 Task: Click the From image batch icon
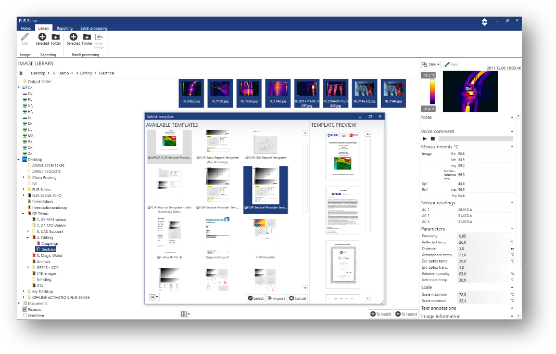[x=99, y=39]
